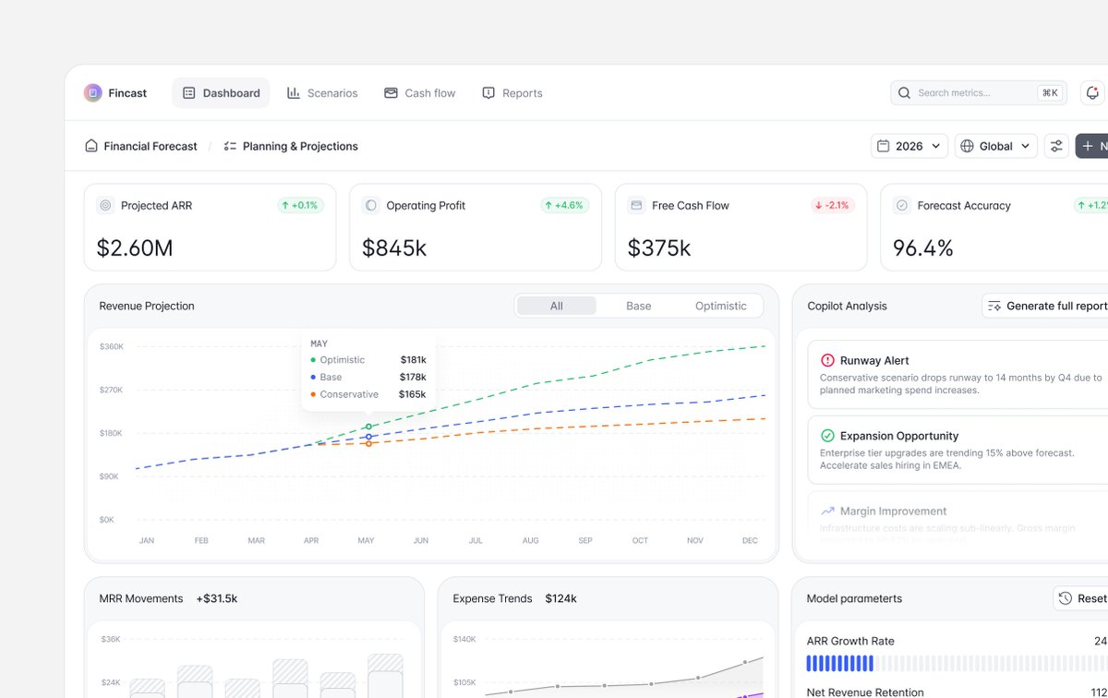Viewport: 1108px width, 698px height.
Task: Focus the Search metrics field
Action: [978, 92]
